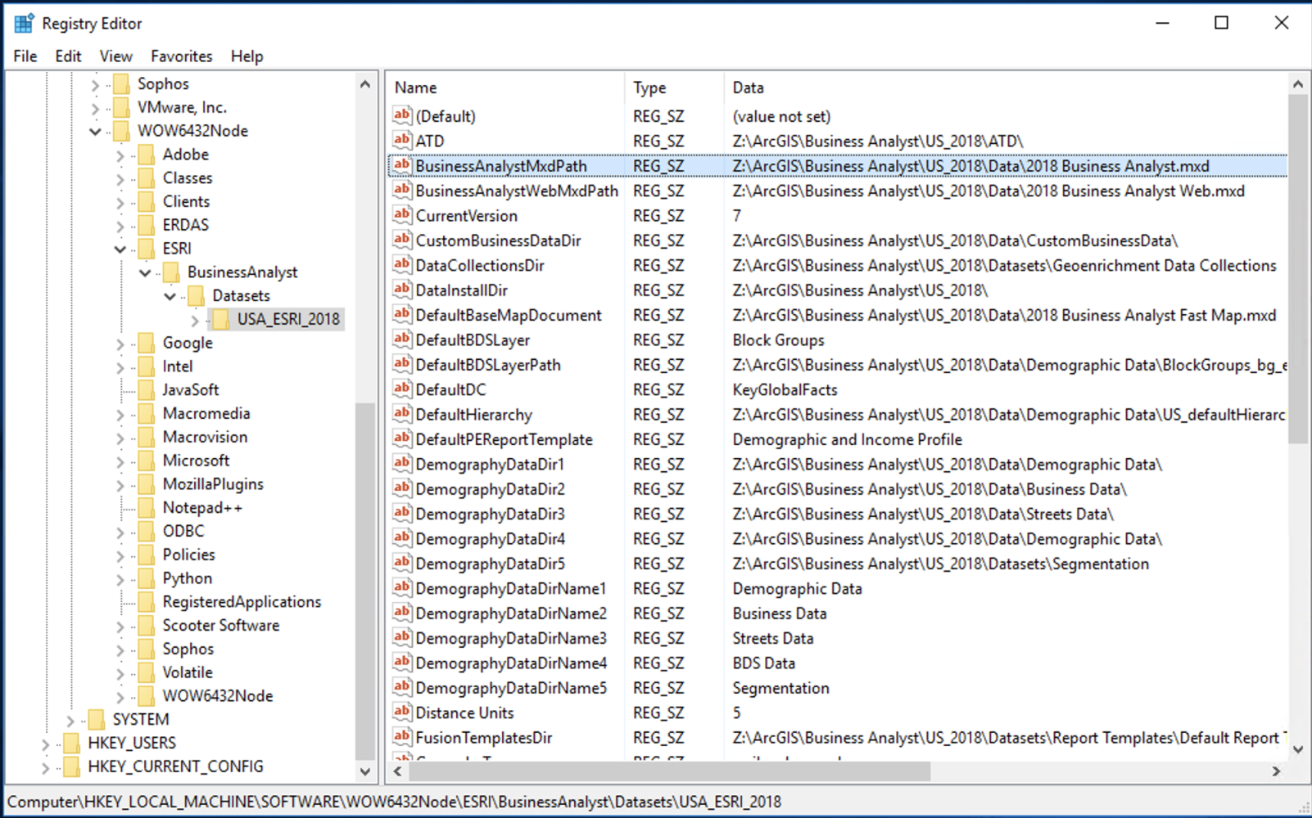Click the Registry Editor app icon in title bar
Image resolution: width=1312 pixels, height=818 pixels.
coord(24,23)
